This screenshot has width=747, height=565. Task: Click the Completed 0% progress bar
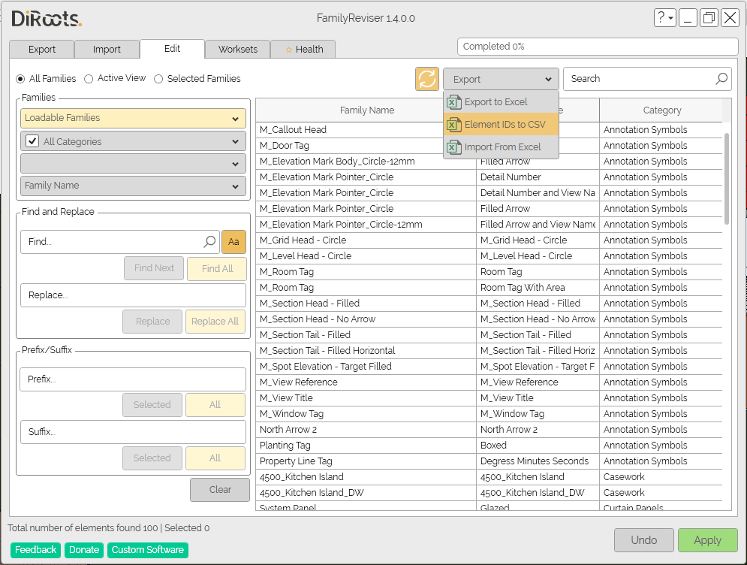point(597,47)
